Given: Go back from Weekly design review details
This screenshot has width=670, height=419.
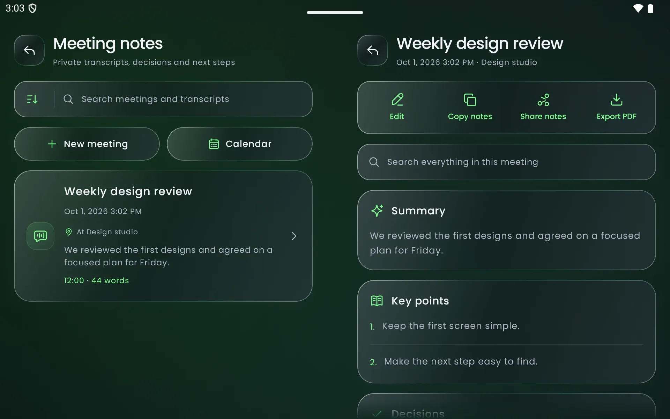Looking at the screenshot, I should point(373,50).
